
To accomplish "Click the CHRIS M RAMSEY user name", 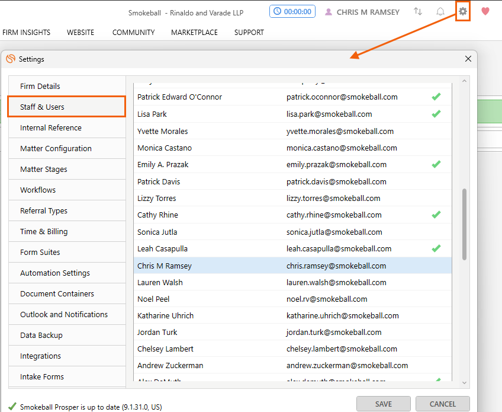I will click(x=368, y=12).
